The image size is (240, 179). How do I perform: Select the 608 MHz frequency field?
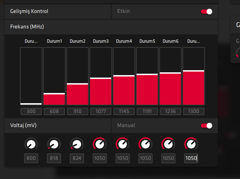(54, 111)
